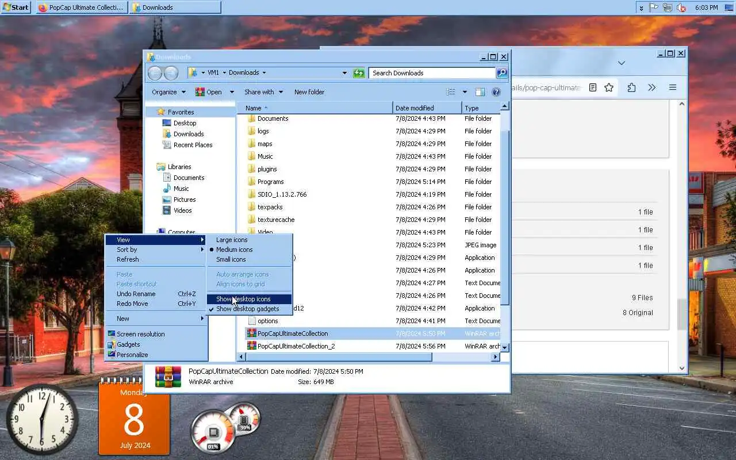The height and width of the screenshot is (460, 736).
Task: Choose Refresh in the context menu
Action: [156, 259]
